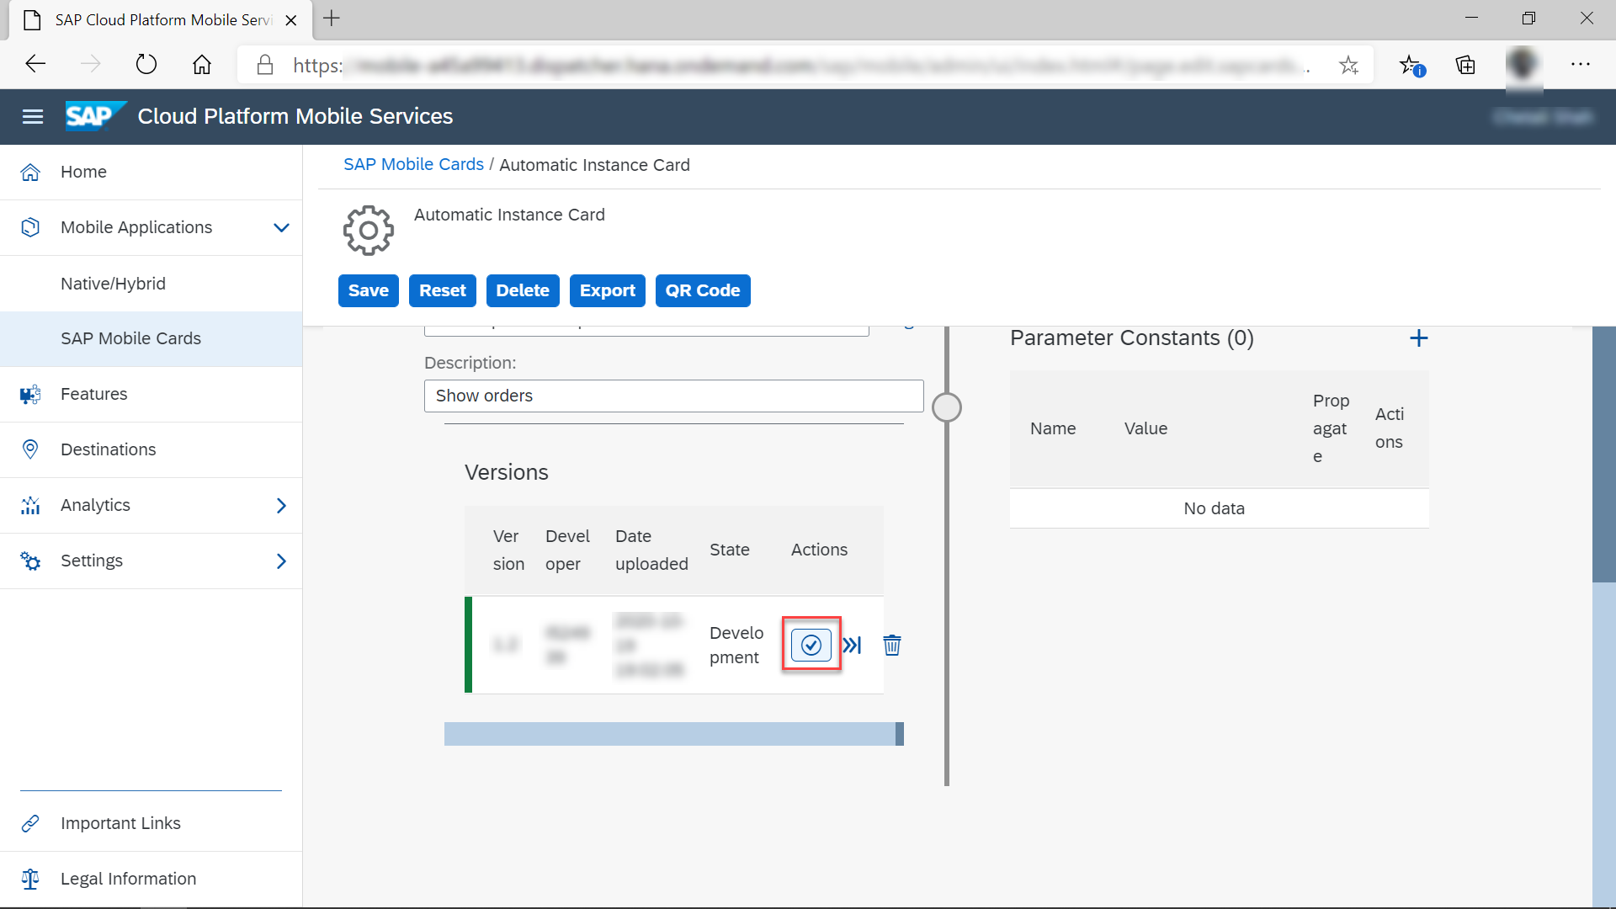The width and height of the screenshot is (1616, 909).
Task: Follow the SAP Mobile Cards breadcrumb link
Action: [413, 165]
